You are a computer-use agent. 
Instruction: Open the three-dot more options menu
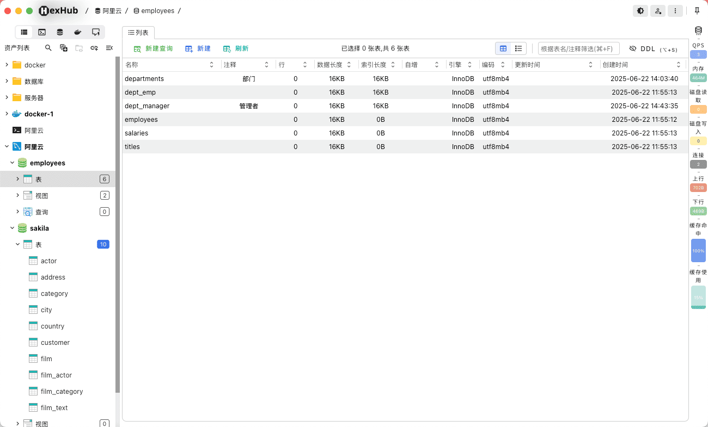tap(675, 11)
